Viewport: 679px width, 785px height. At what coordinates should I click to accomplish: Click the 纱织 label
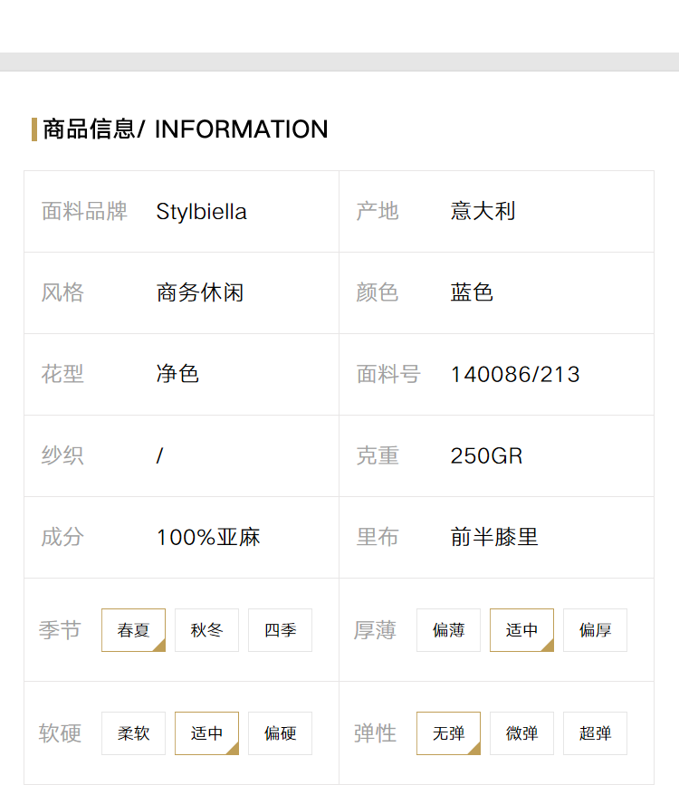62,455
